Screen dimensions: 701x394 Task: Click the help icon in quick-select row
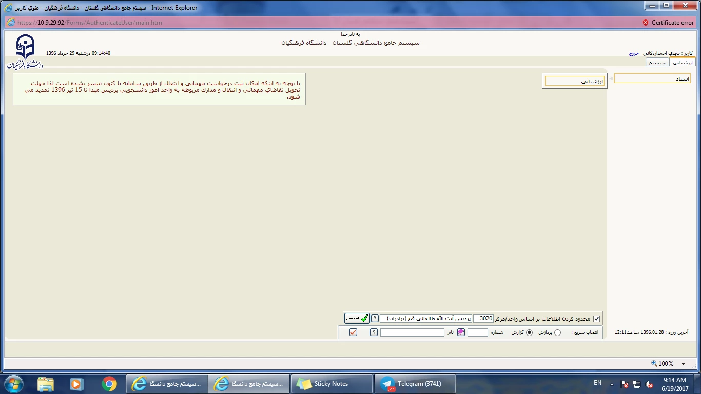pos(374,332)
